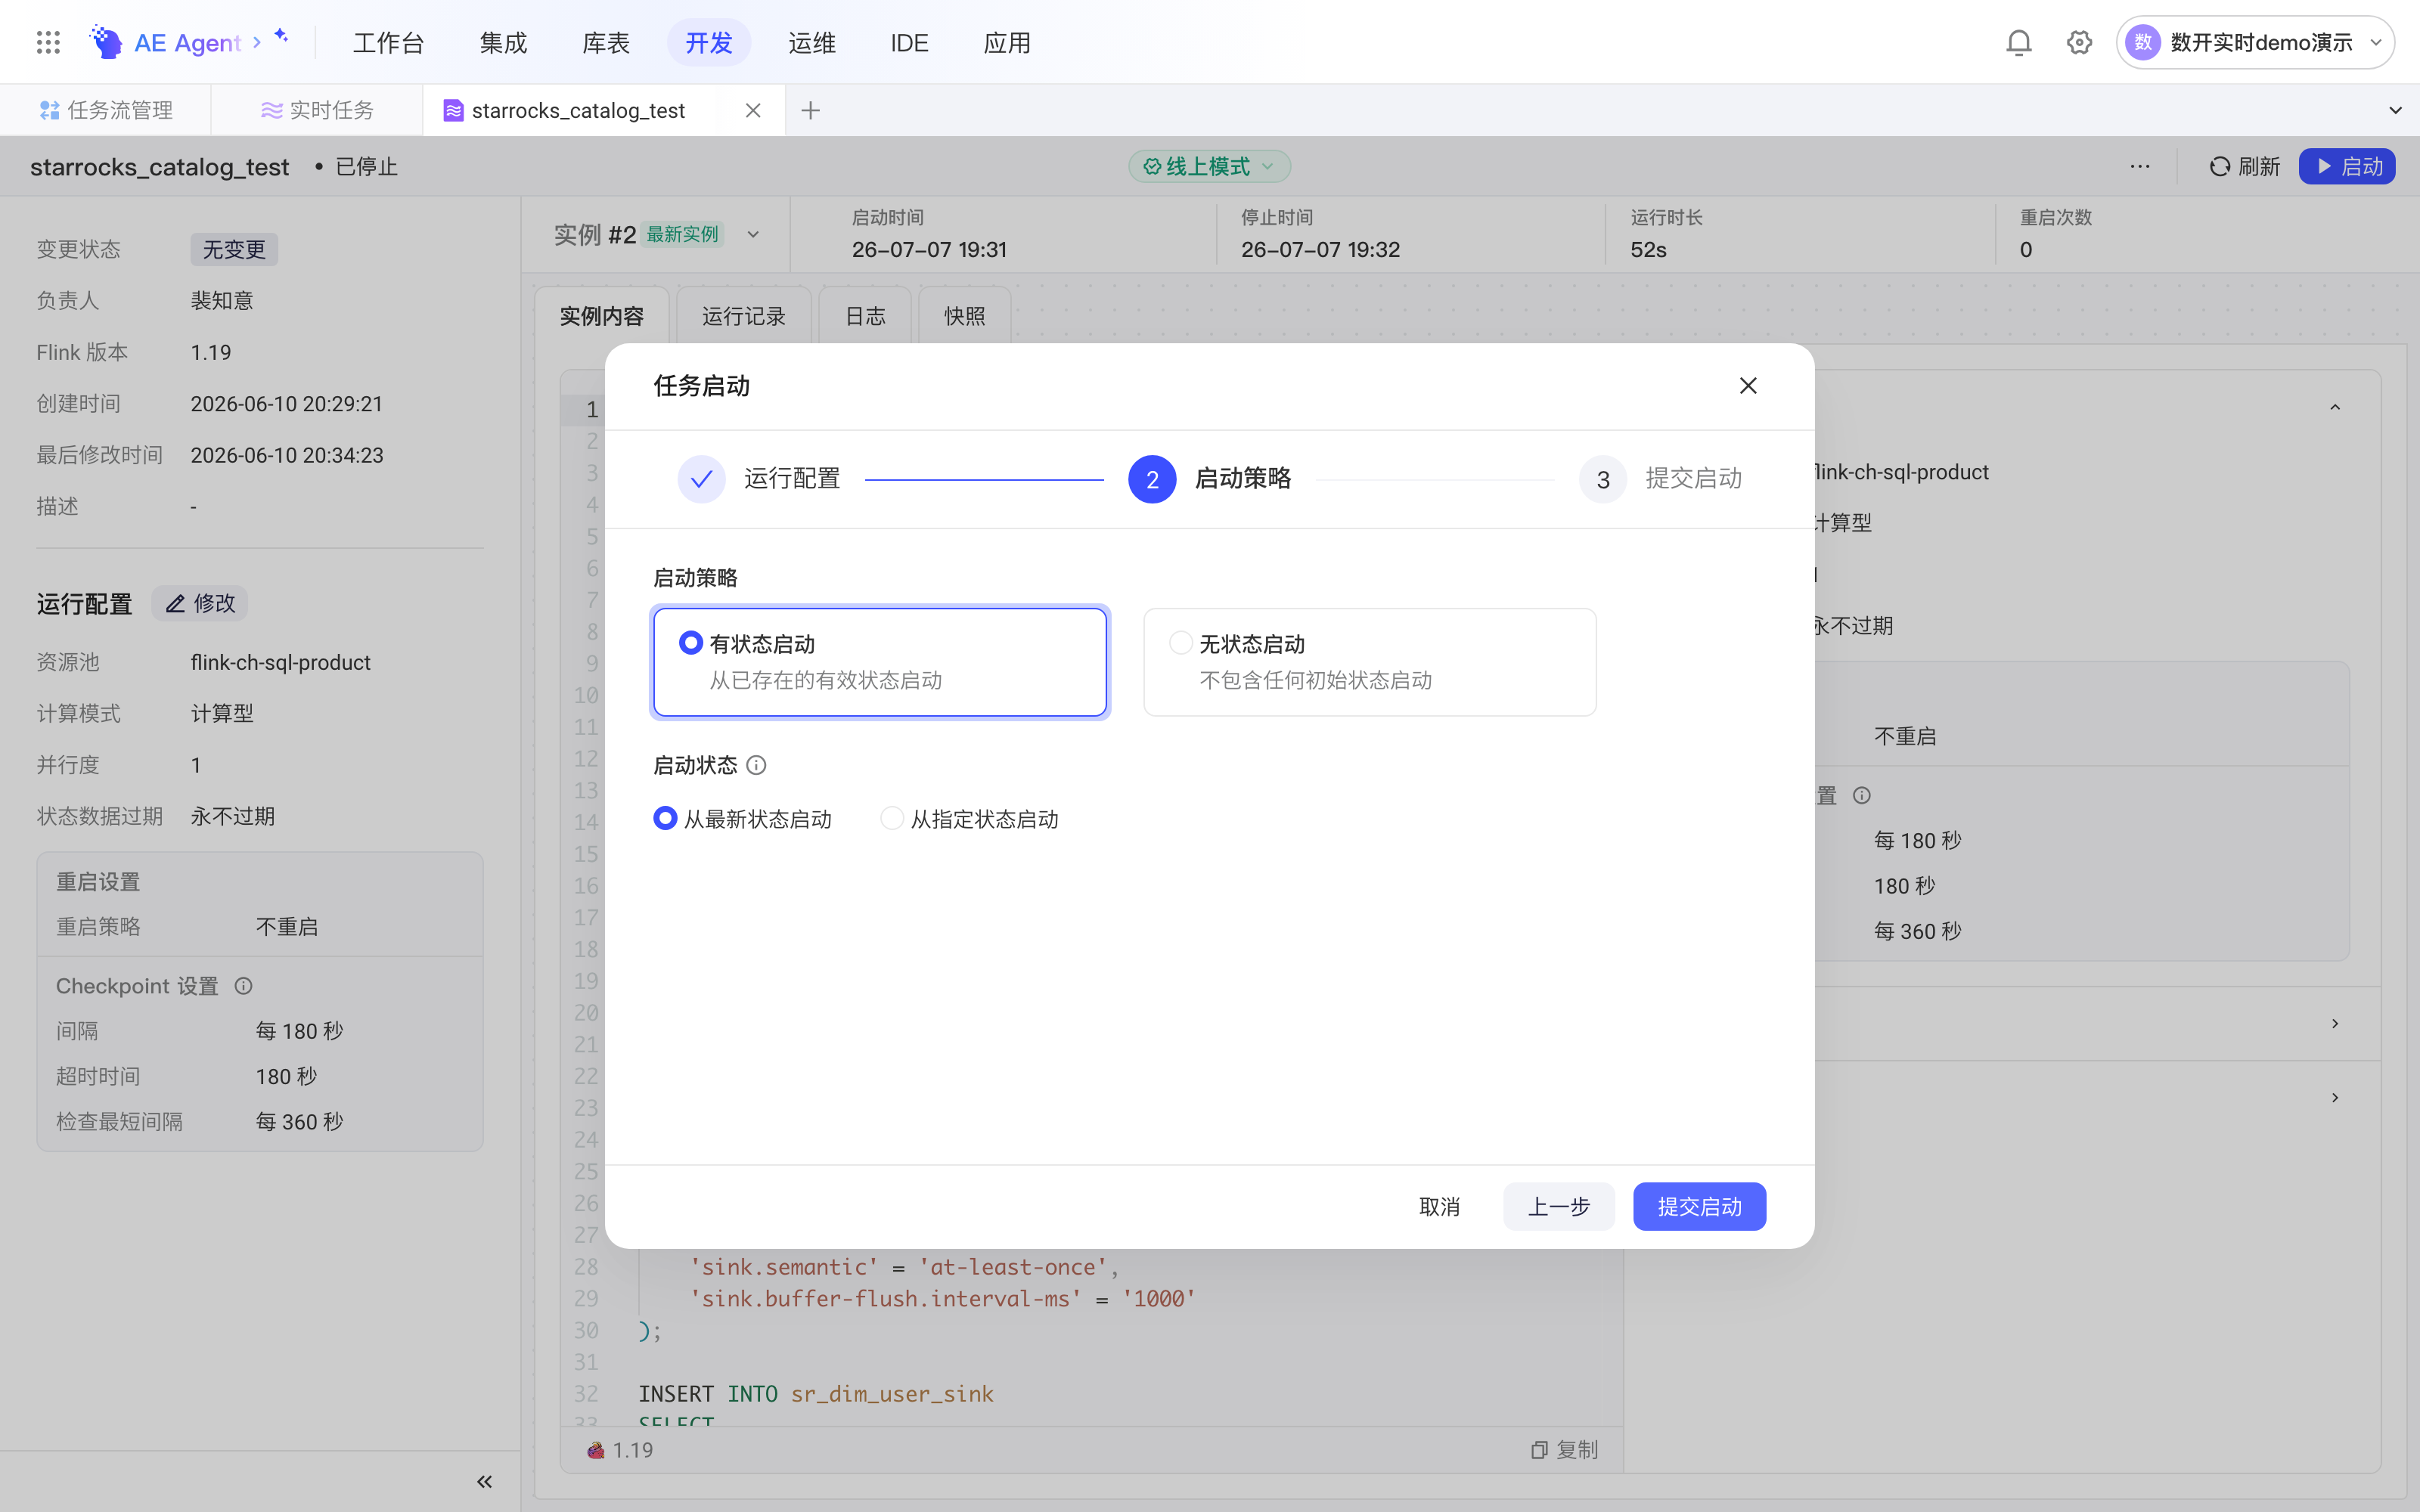Switch to the 日志 tab
The height and width of the screenshot is (1512, 2420).
pyautogui.click(x=865, y=316)
